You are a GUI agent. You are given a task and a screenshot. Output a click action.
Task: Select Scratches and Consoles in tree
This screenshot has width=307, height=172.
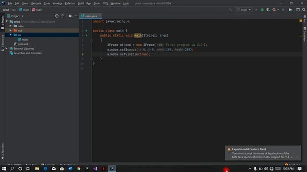(x=25, y=53)
